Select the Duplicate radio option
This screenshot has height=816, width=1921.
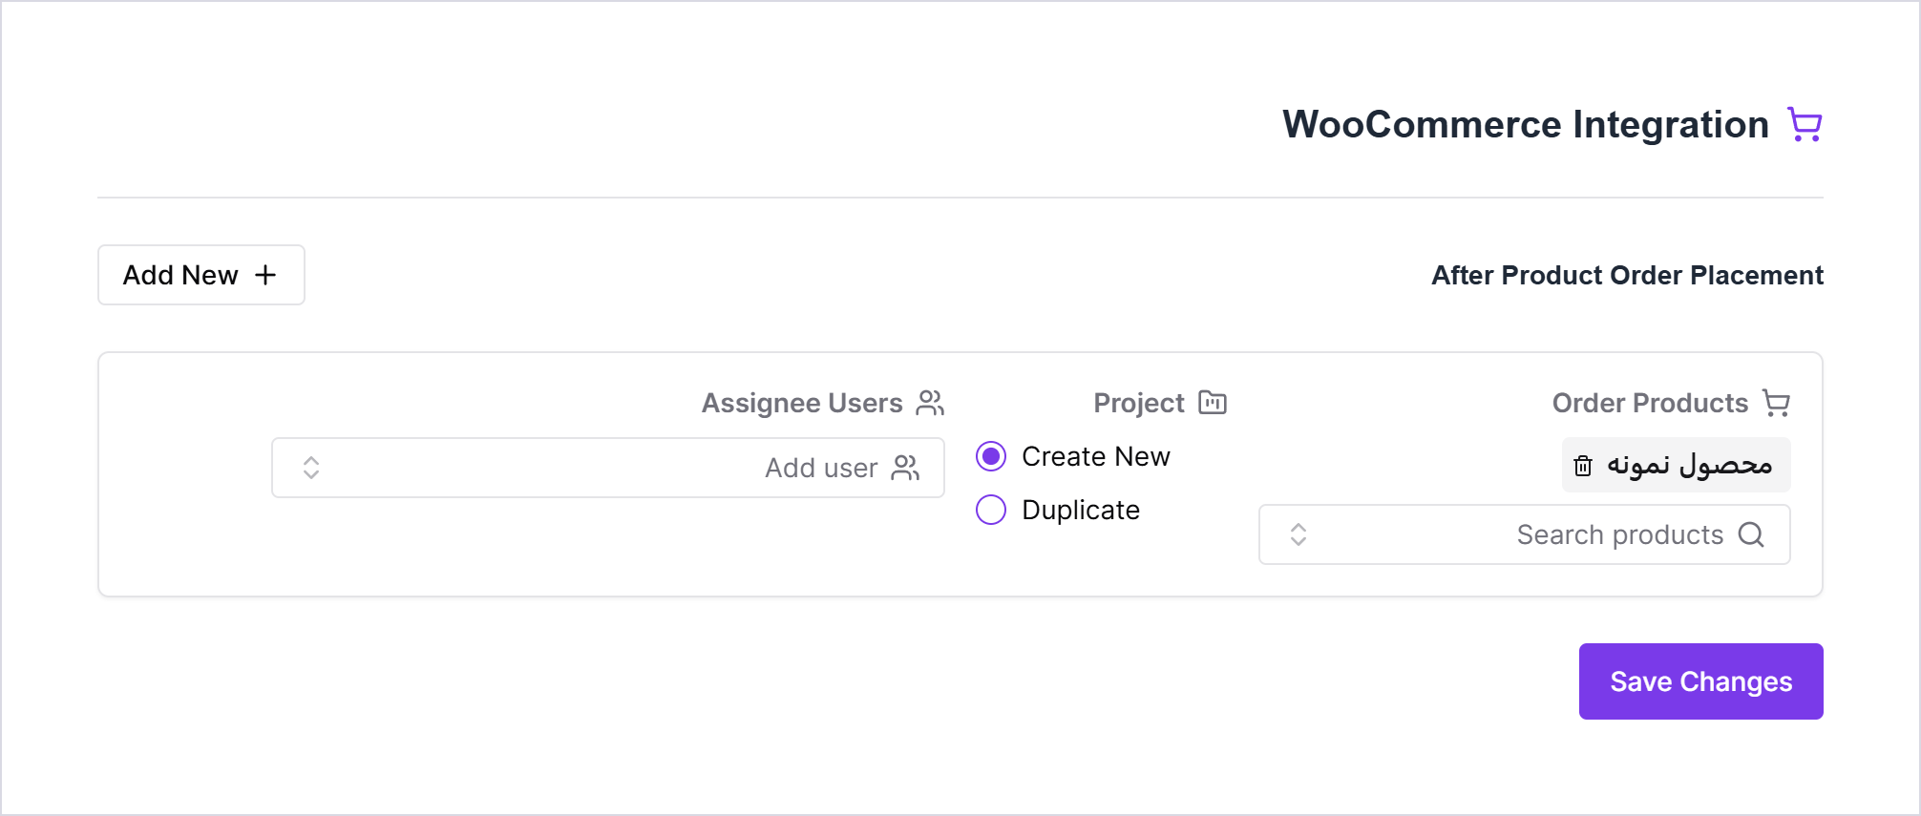(991, 510)
